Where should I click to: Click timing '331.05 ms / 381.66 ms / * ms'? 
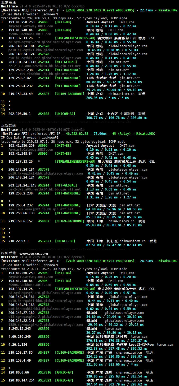coord(112,365)
